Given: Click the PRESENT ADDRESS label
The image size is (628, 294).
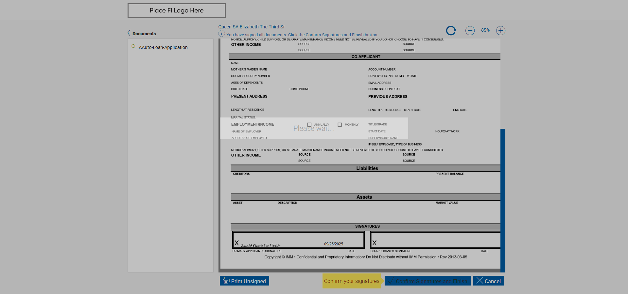Looking at the screenshot, I should [249, 96].
